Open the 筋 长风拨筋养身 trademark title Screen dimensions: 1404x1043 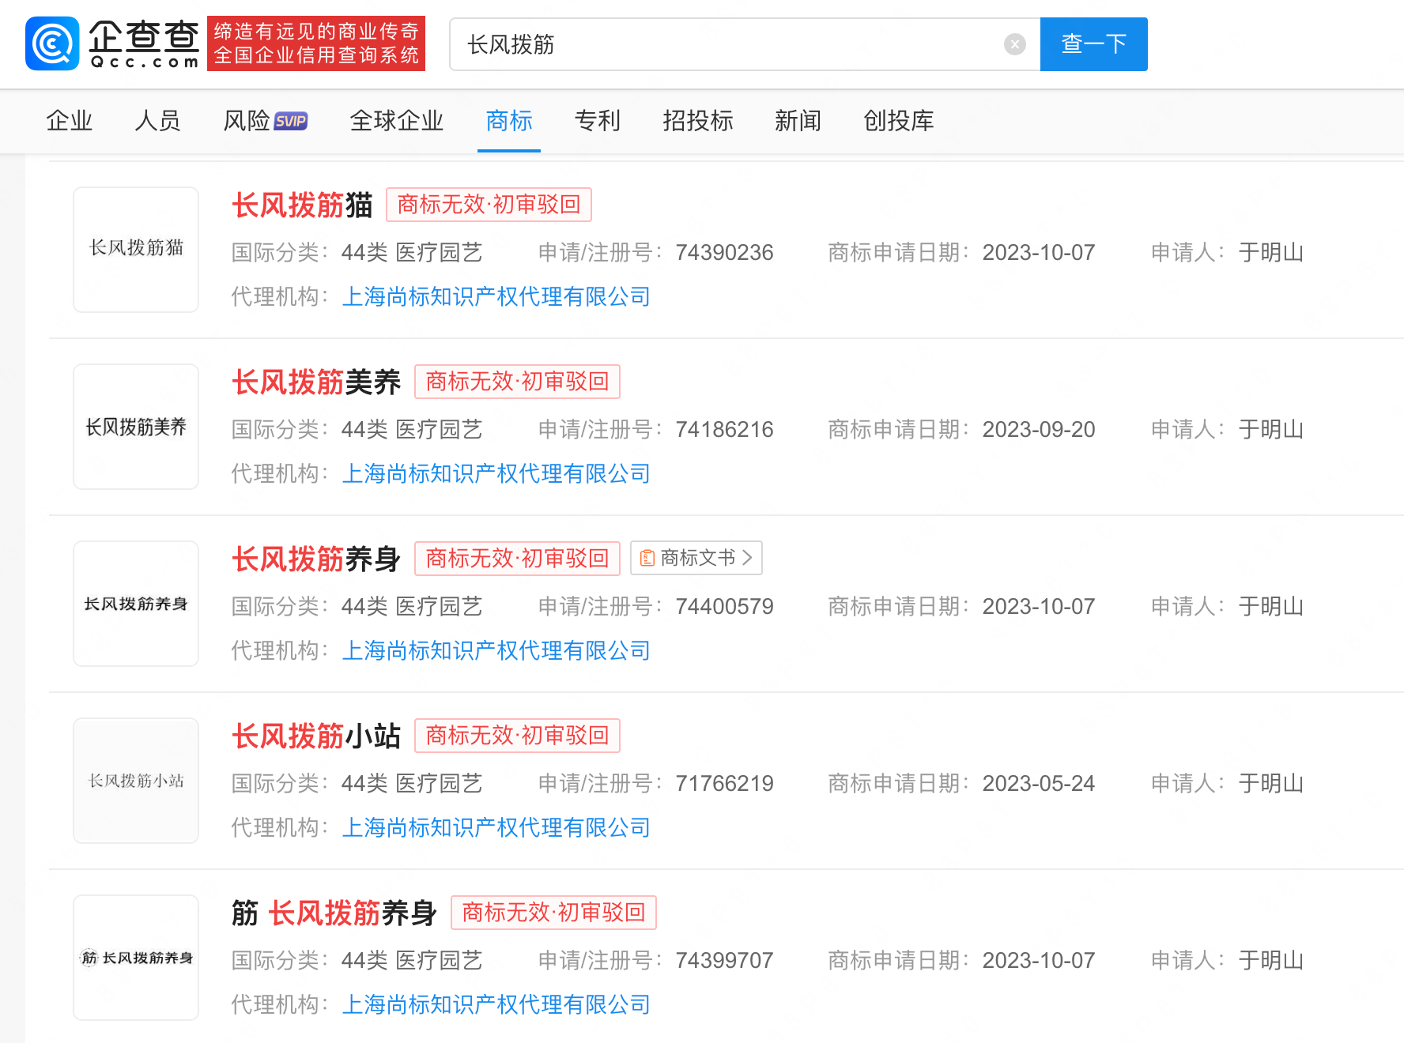[x=334, y=913]
